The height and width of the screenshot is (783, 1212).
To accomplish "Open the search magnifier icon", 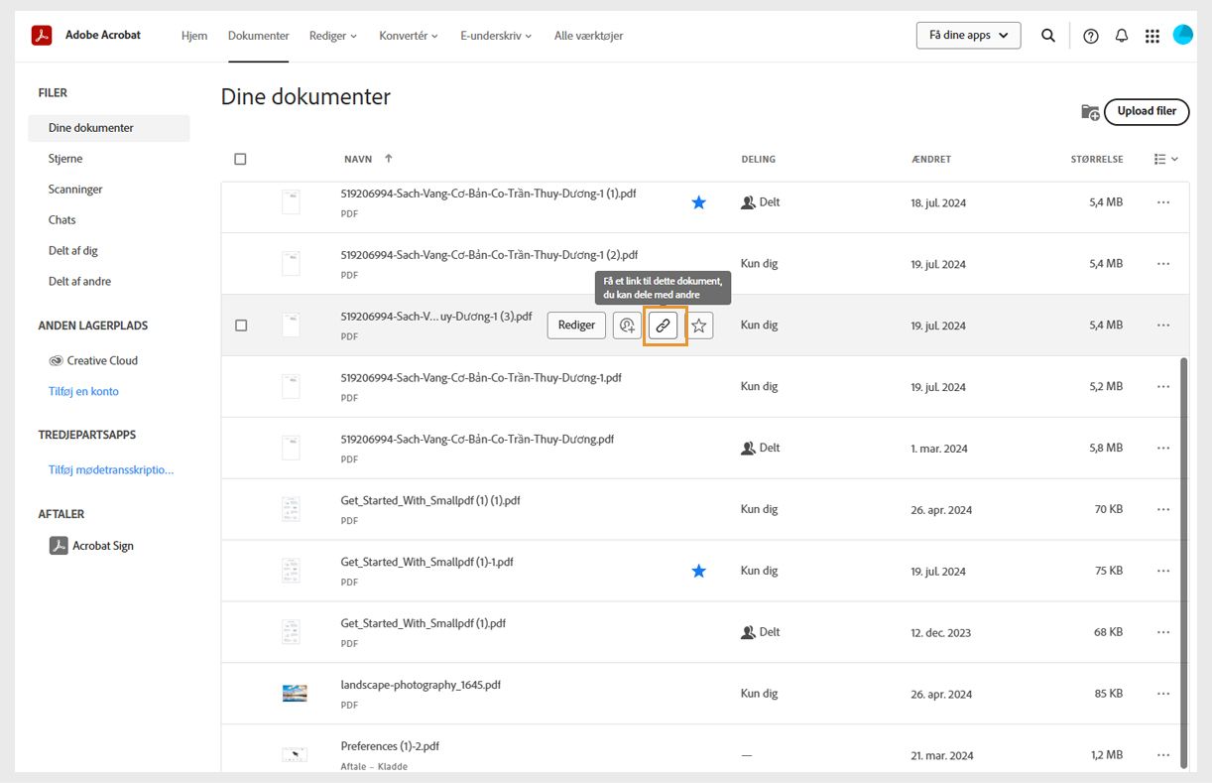I will point(1048,36).
